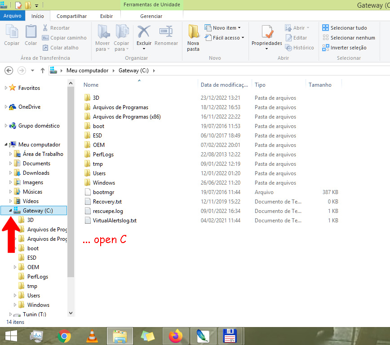Click the Excluir delete icon

click(x=144, y=32)
